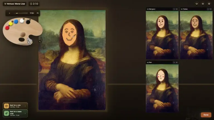This screenshot has width=214, height=120.
Task: Click the Done button
Action: (206, 115)
